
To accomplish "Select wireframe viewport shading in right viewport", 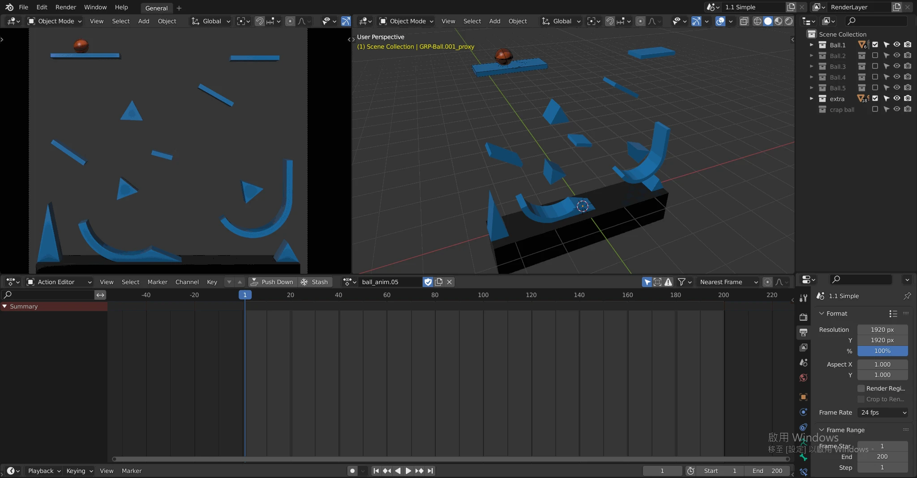I will point(758,21).
